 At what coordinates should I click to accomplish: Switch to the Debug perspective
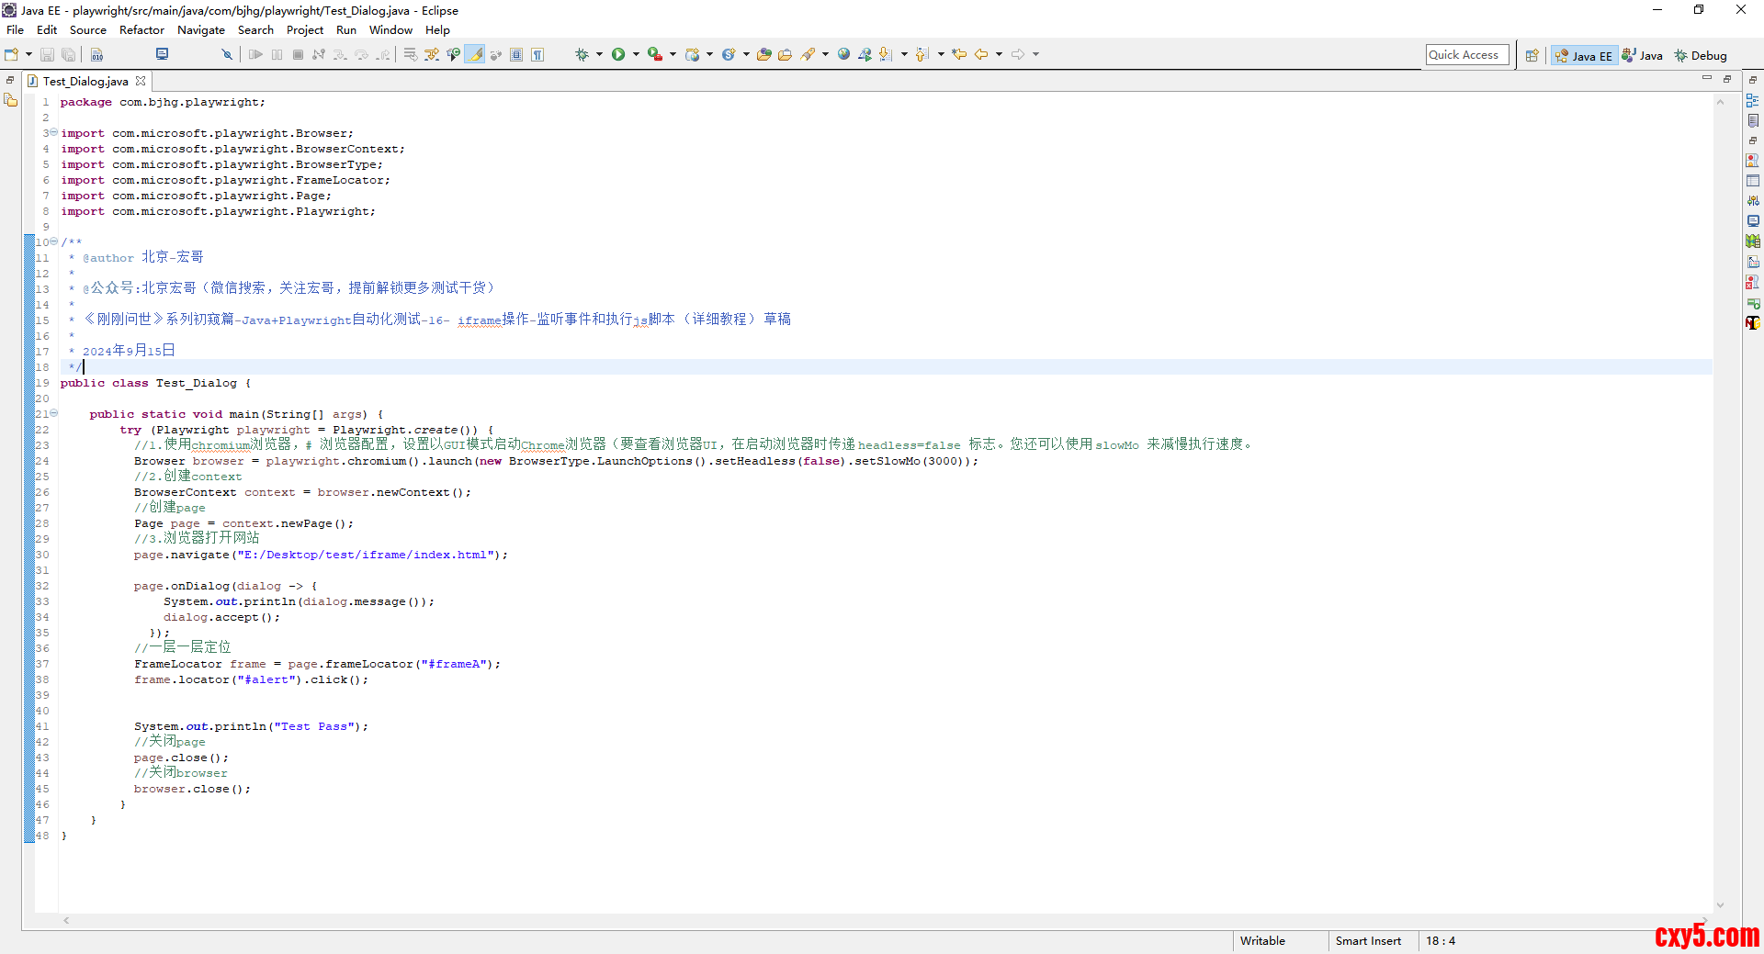1700,56
